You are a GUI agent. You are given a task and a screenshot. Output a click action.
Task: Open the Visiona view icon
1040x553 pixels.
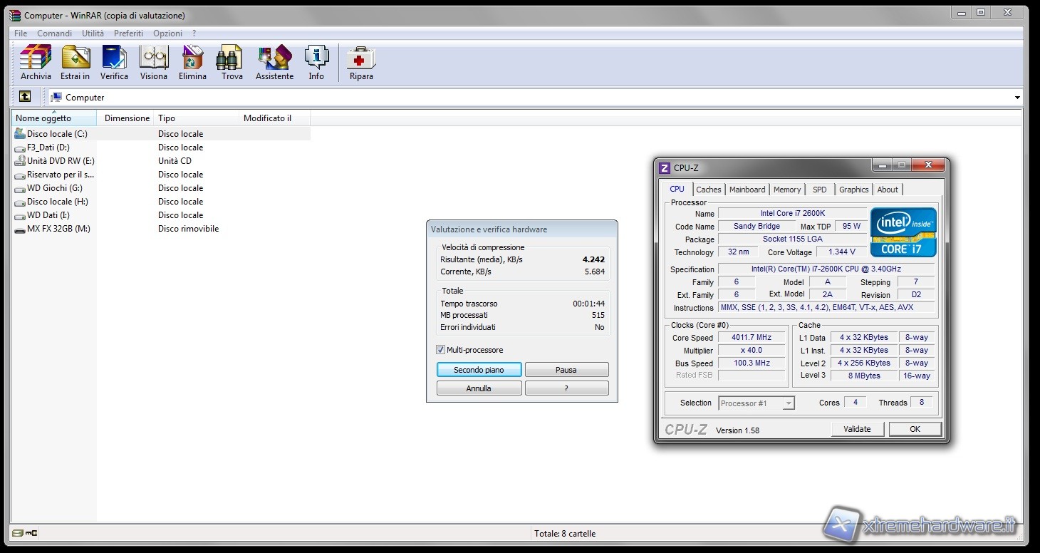[x=153, y=58]
